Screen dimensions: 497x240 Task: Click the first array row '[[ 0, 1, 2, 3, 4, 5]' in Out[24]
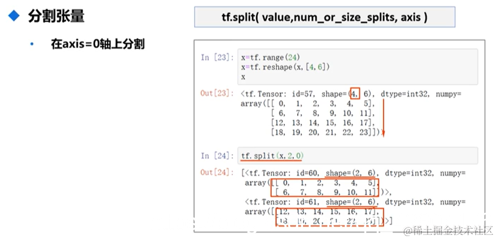[324, 183]
